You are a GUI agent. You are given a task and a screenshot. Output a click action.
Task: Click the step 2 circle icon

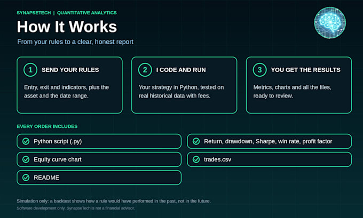click(145, 70)
